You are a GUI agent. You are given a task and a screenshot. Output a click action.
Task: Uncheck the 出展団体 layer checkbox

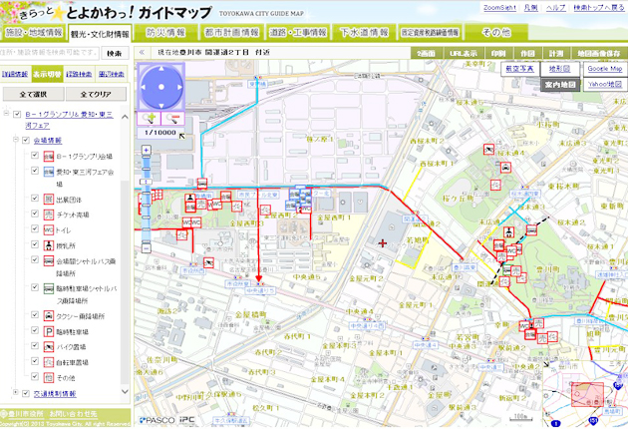(35, 198)
